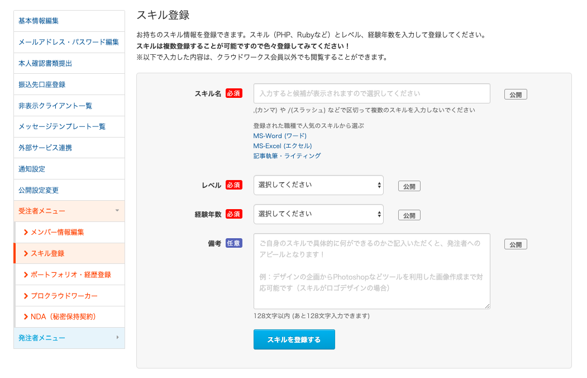Choose 記事執筆・ライティング skill suggestion
This screenshot has height=378, width=587.
pos(287,156)
